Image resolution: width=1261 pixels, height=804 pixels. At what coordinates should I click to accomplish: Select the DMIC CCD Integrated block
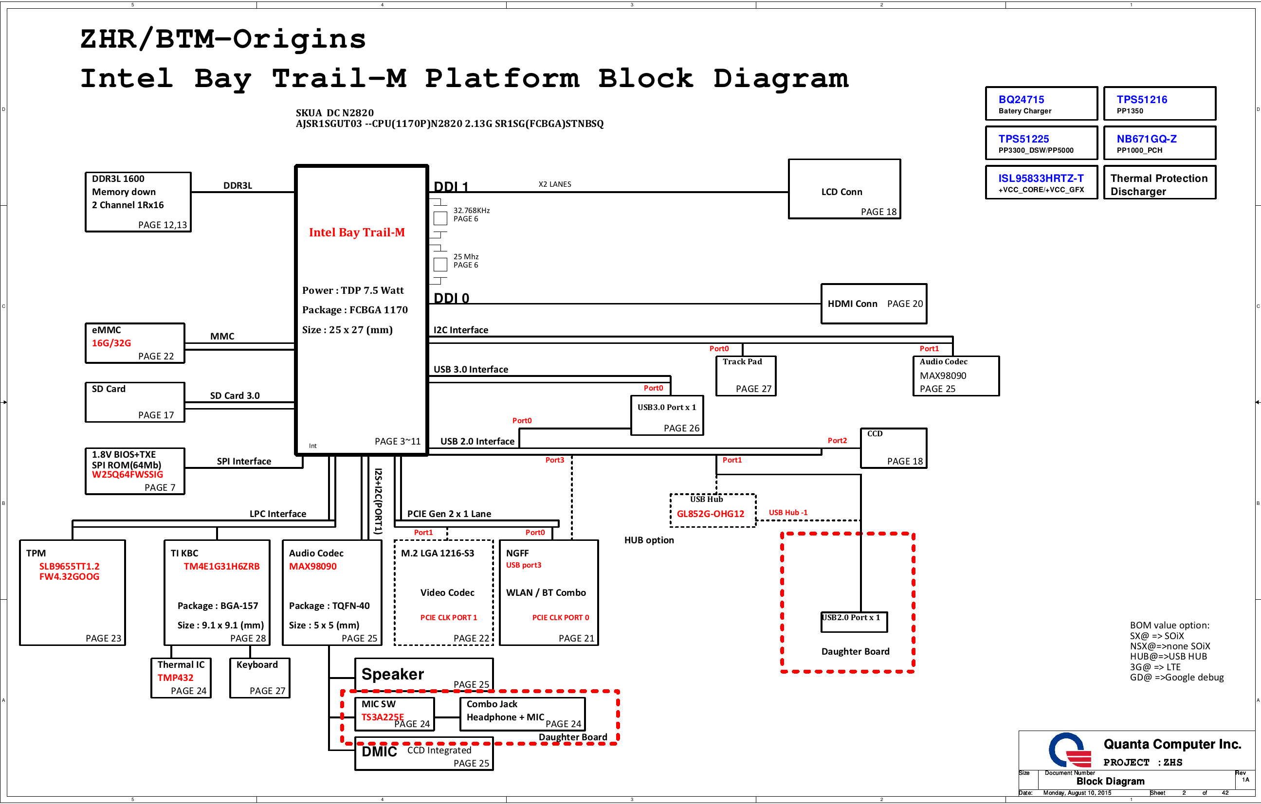[424, 754]
